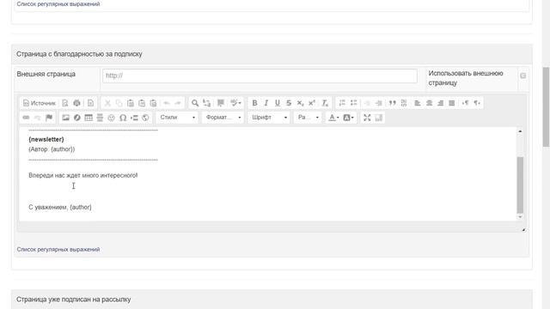Click the Preview document icon
This screenshot has width=550, height=309.
[x=65, y=103]
